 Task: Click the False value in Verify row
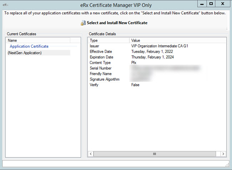135,85
